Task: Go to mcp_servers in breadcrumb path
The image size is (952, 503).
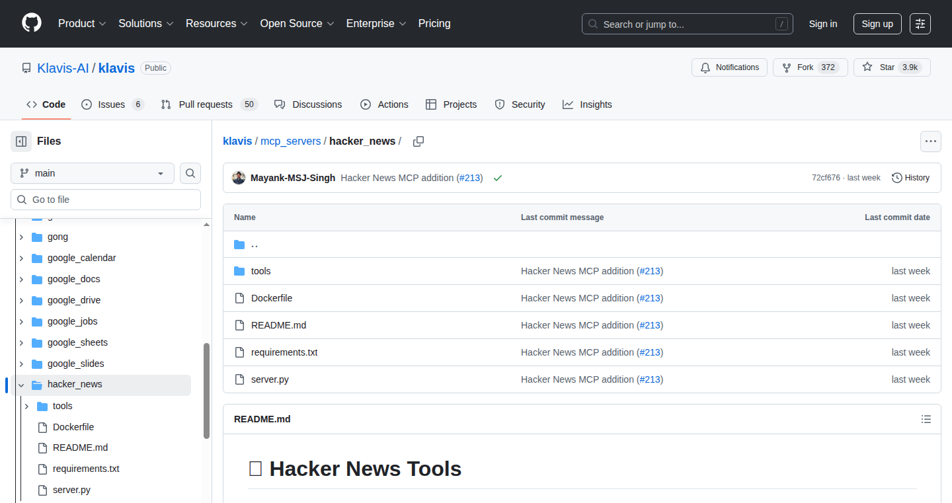Action: click(291, 141)
